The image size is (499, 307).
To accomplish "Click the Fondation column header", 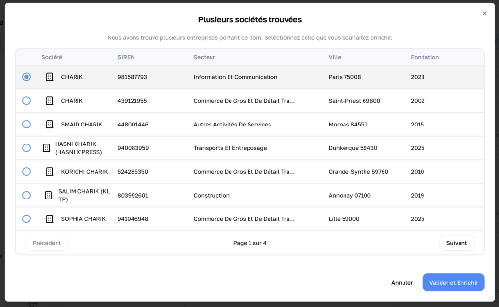I will click(x=424, y=57).
